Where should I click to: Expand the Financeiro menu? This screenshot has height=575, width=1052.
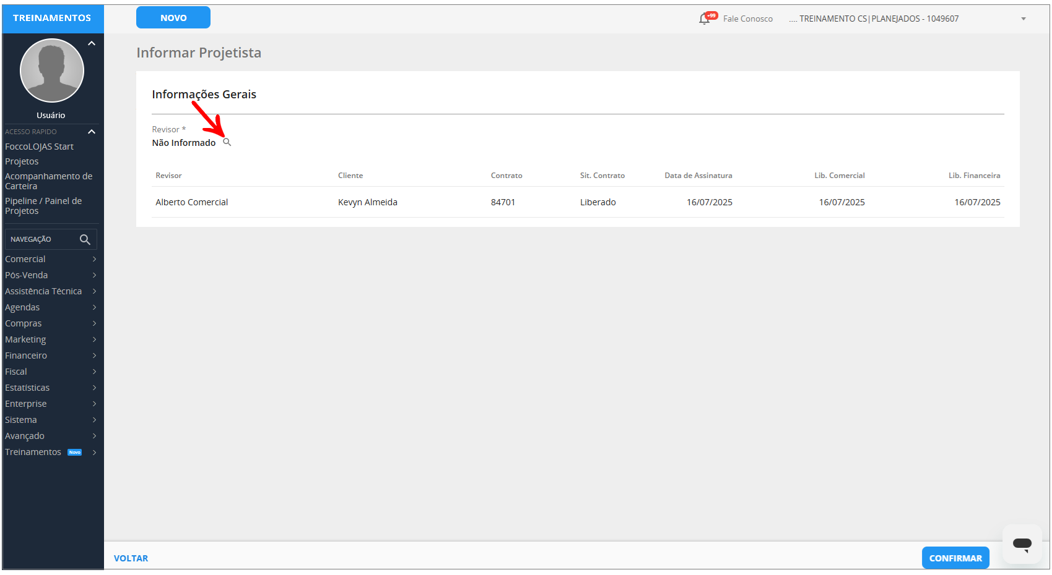[x=50, y=356]
